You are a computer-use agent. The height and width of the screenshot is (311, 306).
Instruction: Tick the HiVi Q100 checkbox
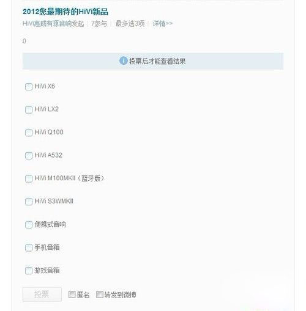coord(29,133)
